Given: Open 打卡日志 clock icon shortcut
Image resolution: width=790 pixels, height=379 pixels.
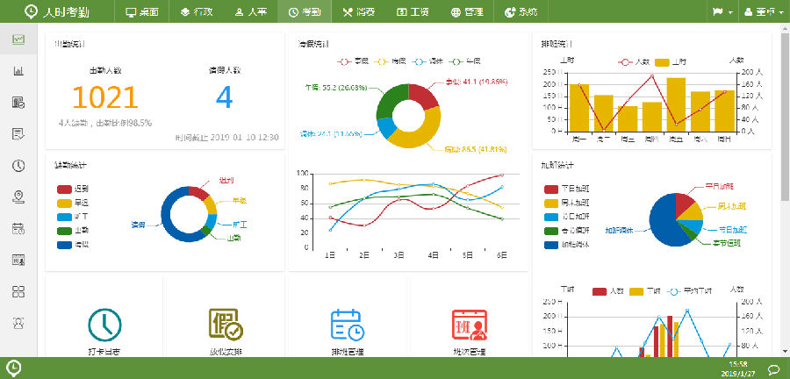Looking at the screenshot, I should point(104,325).
